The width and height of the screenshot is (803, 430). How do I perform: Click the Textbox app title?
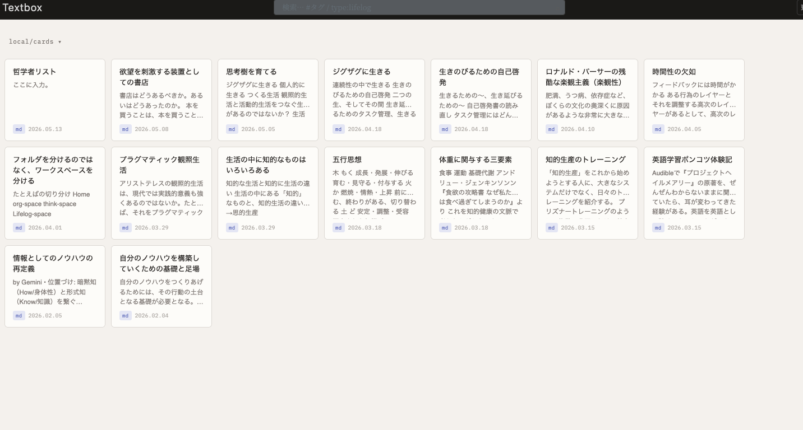[x=22, y=7]
